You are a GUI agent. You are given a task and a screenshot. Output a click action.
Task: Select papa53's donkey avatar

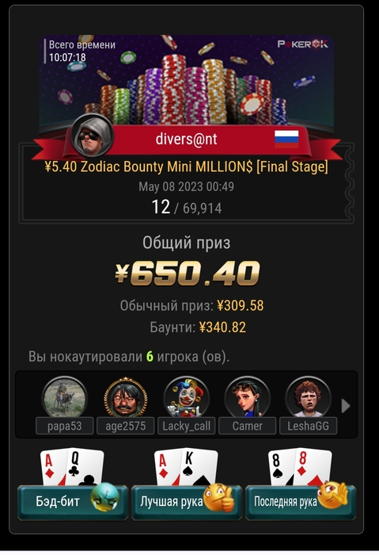pos(64,397)
